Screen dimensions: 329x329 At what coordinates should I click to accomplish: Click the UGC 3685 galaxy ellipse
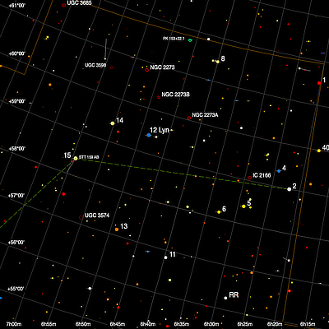[64, 5]
